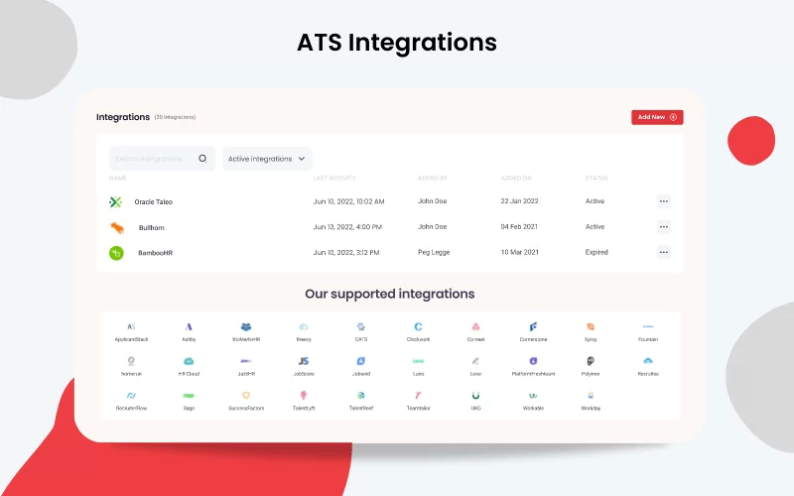Click last activity Jun 10, 2022, 10:02 AM
794x496 pixels.
pos(348,201)
